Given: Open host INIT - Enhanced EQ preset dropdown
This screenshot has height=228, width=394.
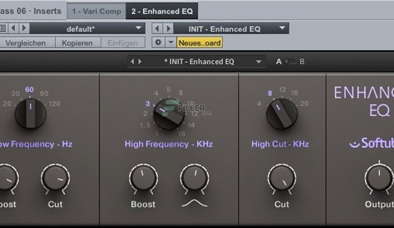Looking at the screenshot, I should [231, 29].
